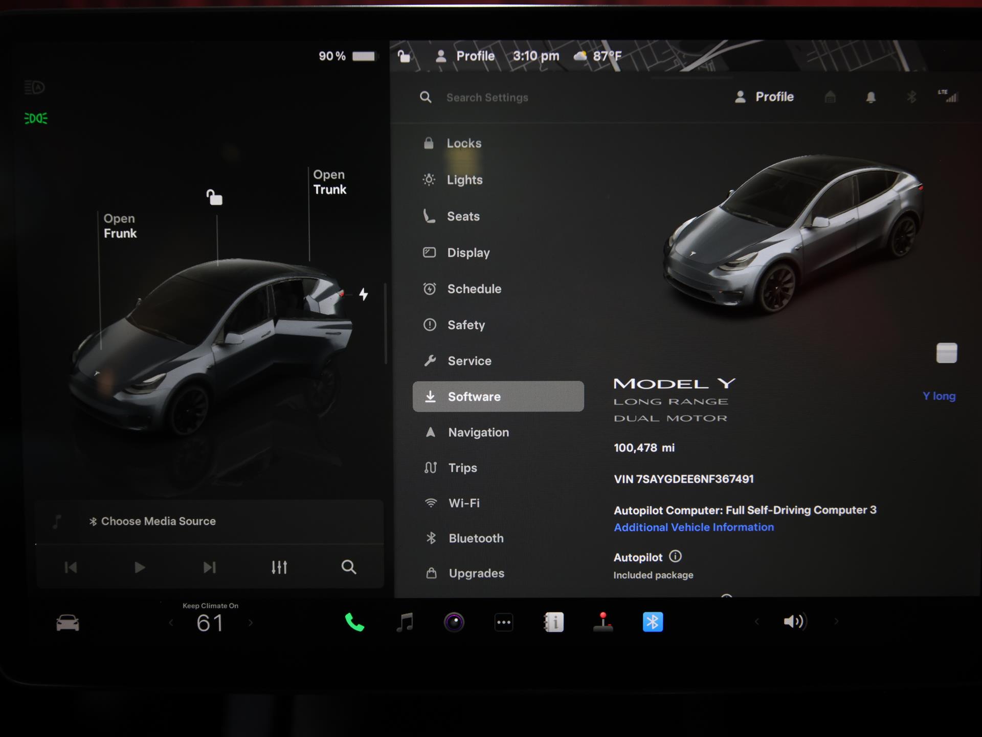Select the Software menu item
This screenshot has width=982, height=737.
(x=498, y=396)
